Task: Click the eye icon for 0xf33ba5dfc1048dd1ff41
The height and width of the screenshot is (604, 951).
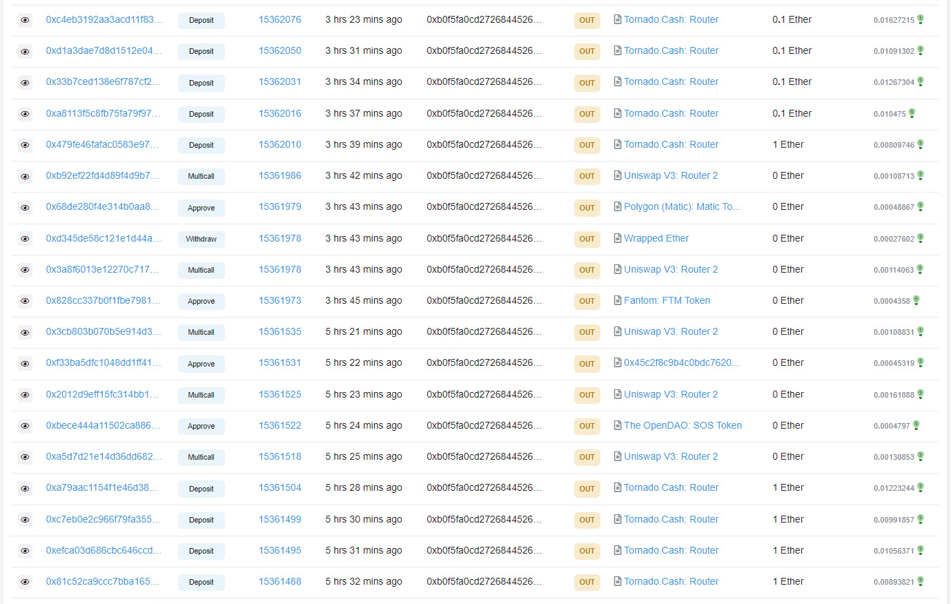Action: tap(25, 364)
